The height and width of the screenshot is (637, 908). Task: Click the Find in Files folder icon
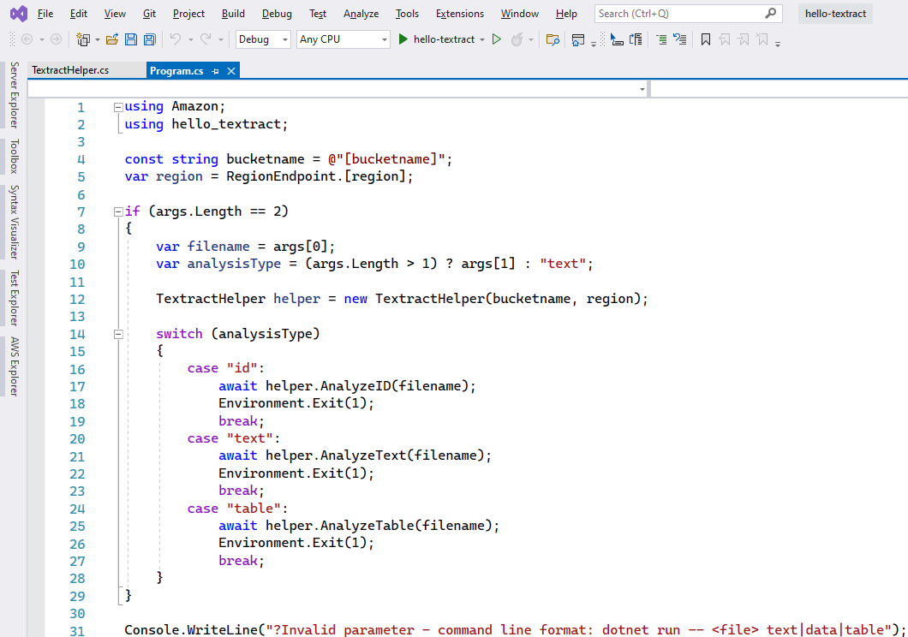553,39
